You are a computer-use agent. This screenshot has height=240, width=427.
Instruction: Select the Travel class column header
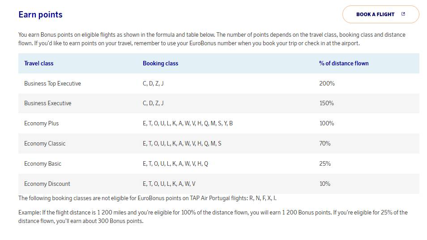(x=38, y=63)
